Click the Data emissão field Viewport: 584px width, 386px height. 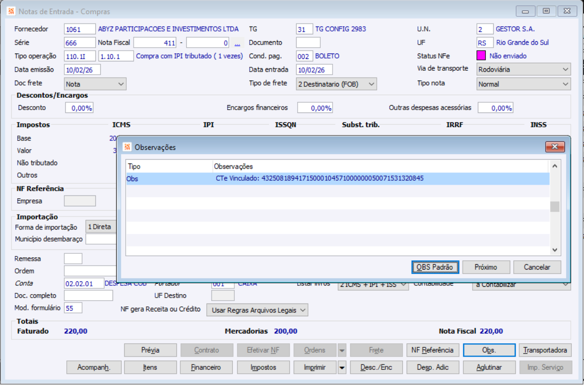82,70
